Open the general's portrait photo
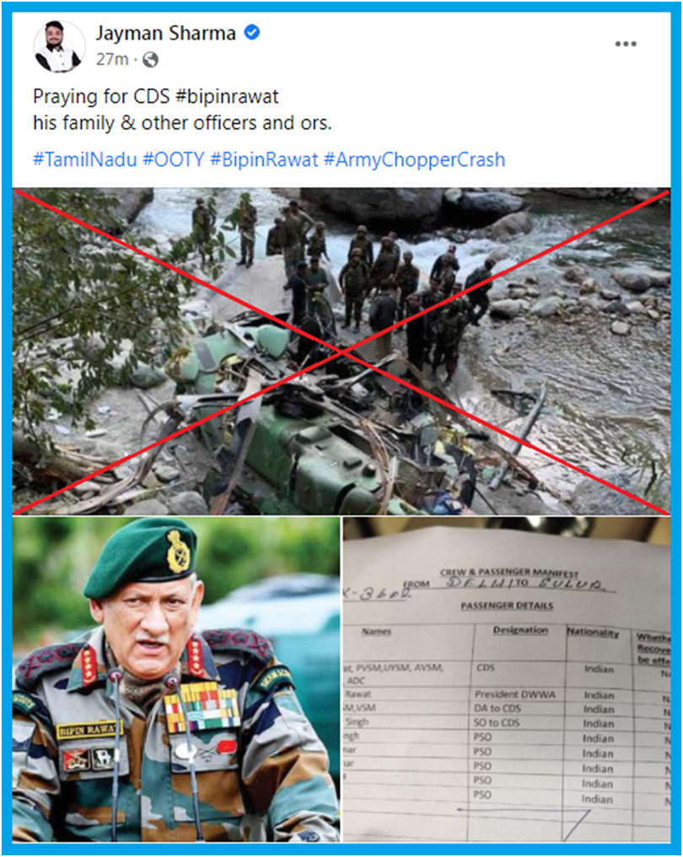This screenshot has width=683, height=857. [176, 680]
